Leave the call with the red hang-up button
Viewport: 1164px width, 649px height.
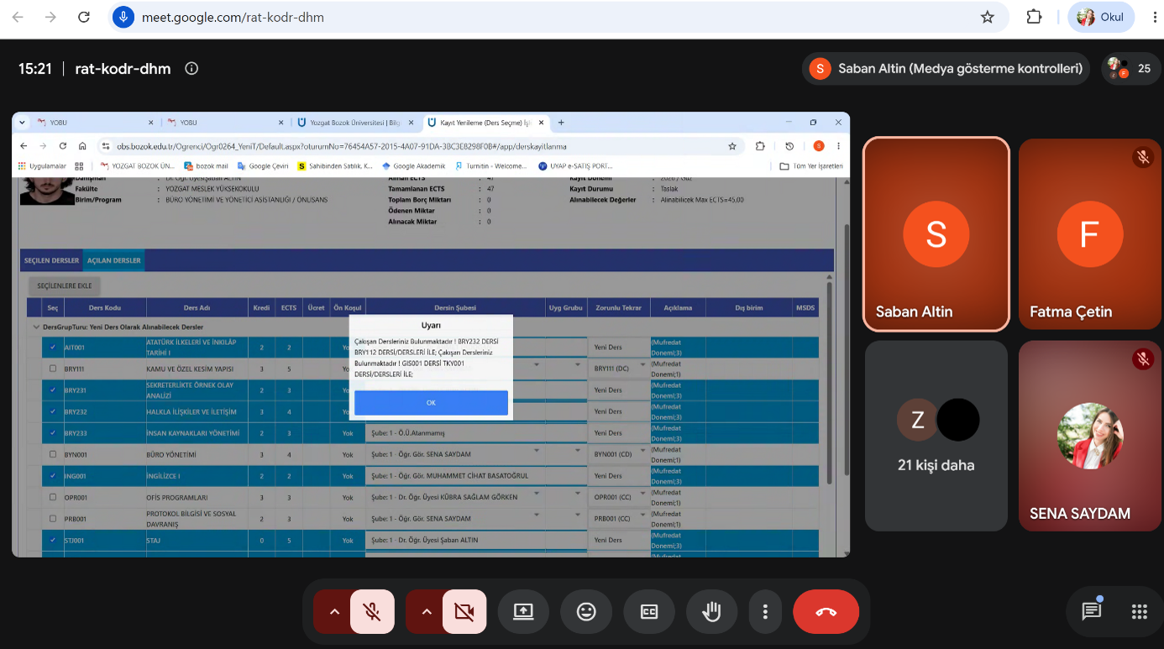tap(826, 611)
